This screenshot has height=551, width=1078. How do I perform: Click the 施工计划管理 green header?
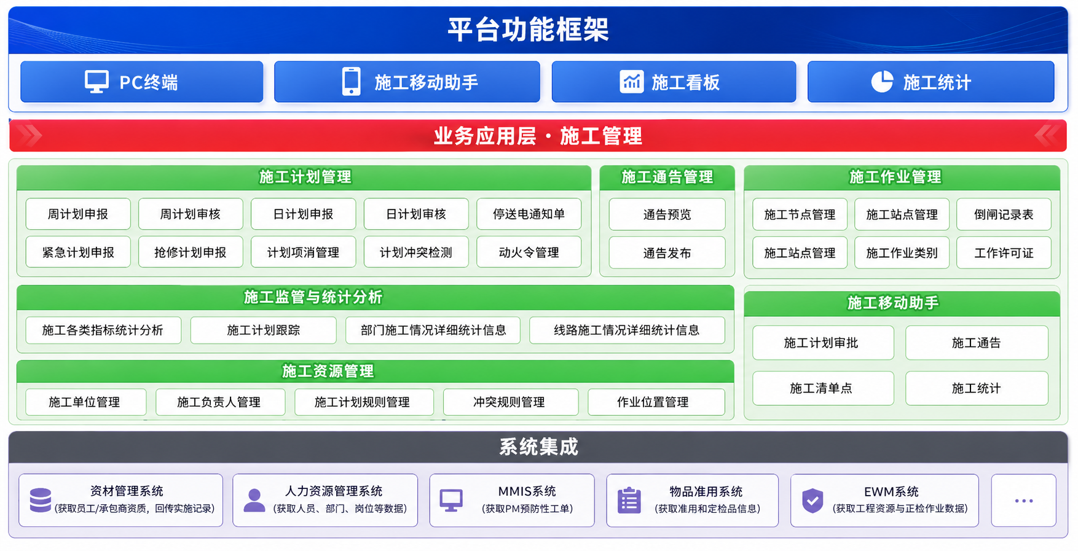pyautogui.click(x=304, y=177)
